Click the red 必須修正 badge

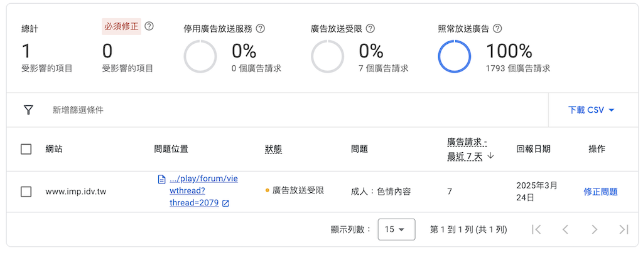121,26
